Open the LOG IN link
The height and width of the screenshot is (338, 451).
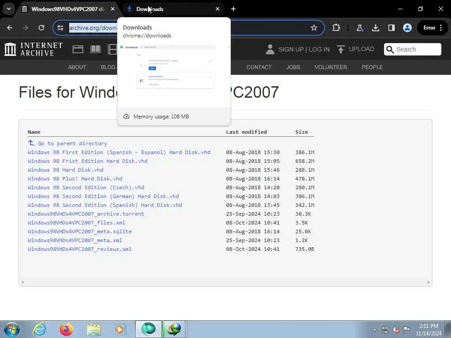point(319,49)
